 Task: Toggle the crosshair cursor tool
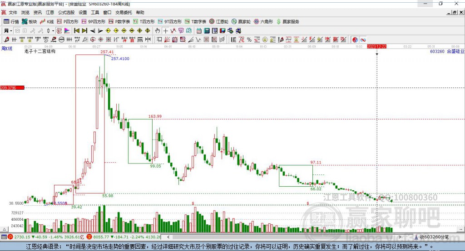point(165,31)
